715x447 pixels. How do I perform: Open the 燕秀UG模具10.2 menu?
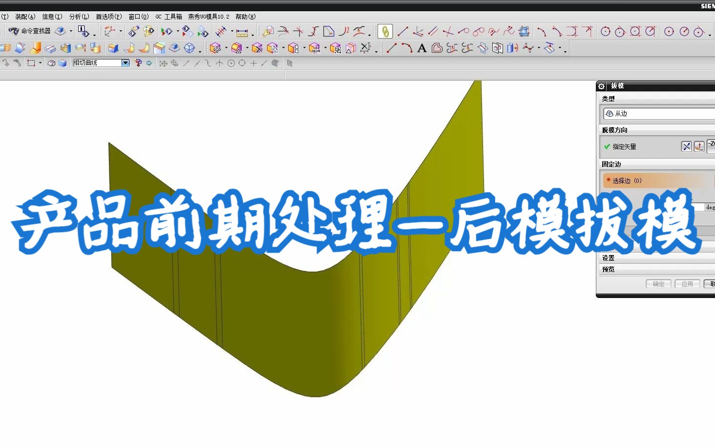point(209,16)
